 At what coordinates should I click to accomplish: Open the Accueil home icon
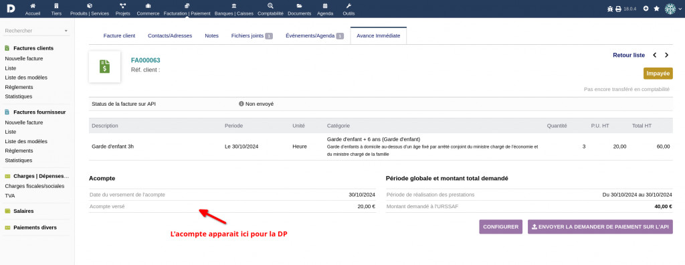33,6
